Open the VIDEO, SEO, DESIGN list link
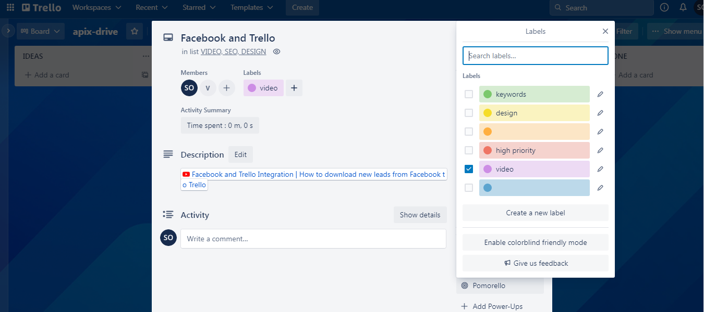 coord(233,51)
